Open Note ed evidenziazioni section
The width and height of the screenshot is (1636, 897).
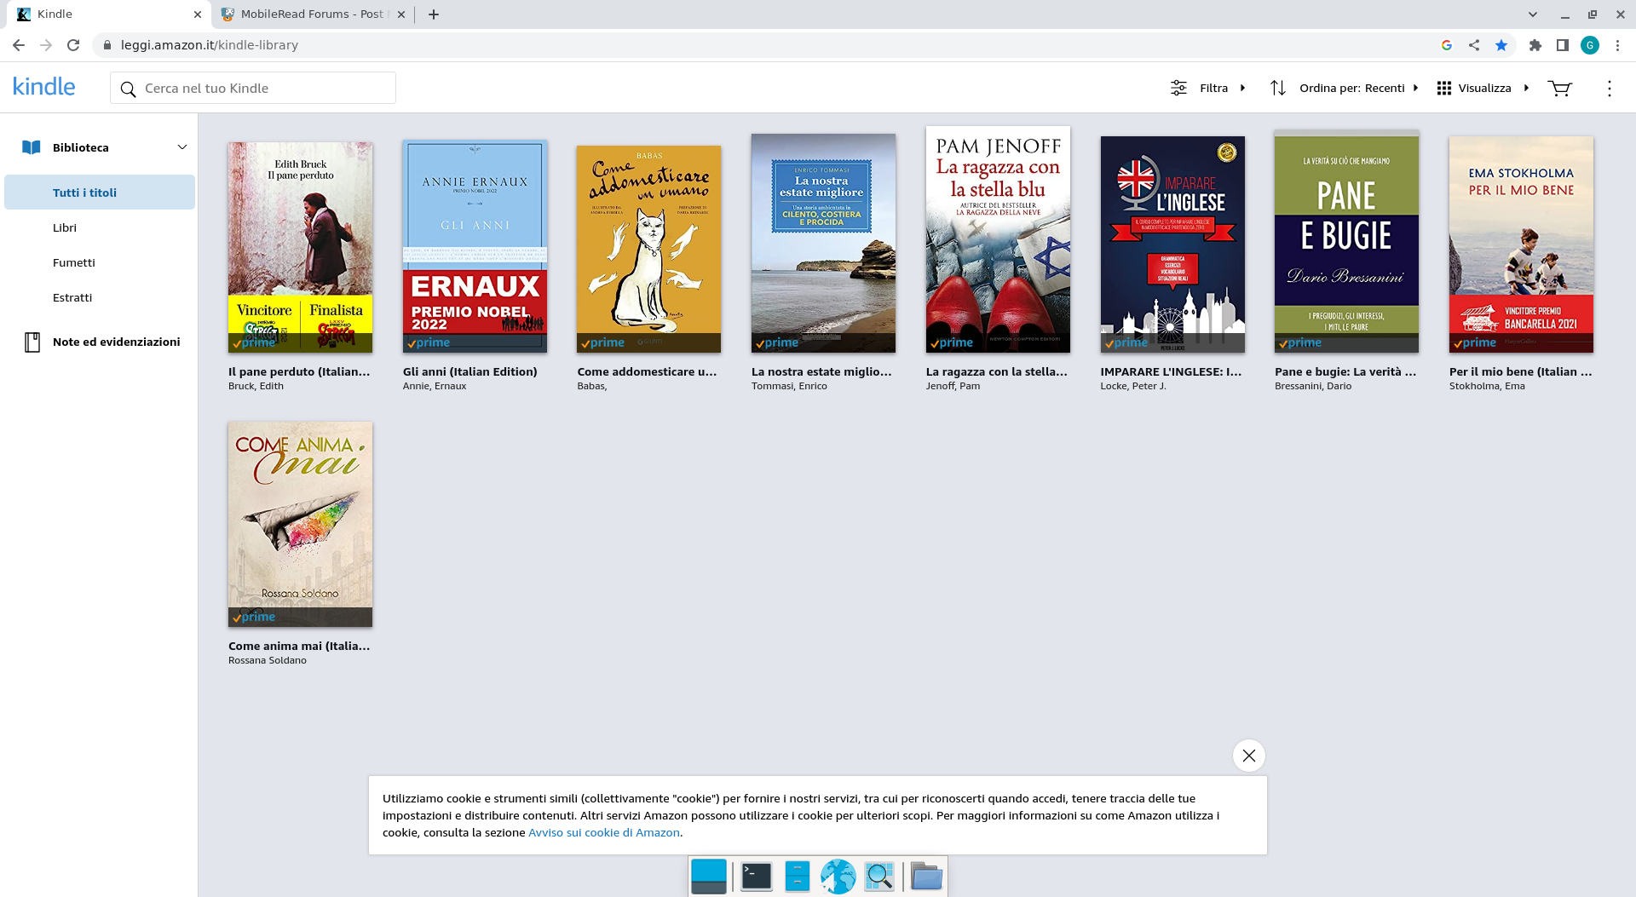(x=117, y=342)
